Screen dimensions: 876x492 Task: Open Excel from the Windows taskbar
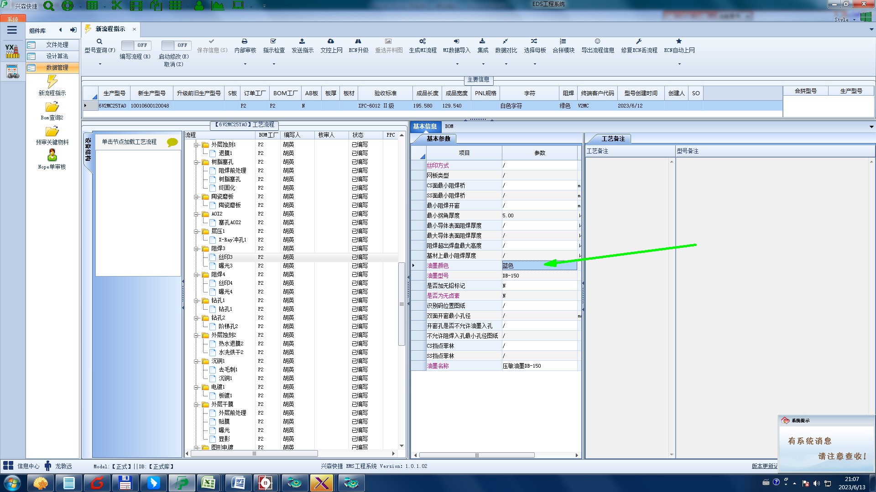(x=209, y=482)
